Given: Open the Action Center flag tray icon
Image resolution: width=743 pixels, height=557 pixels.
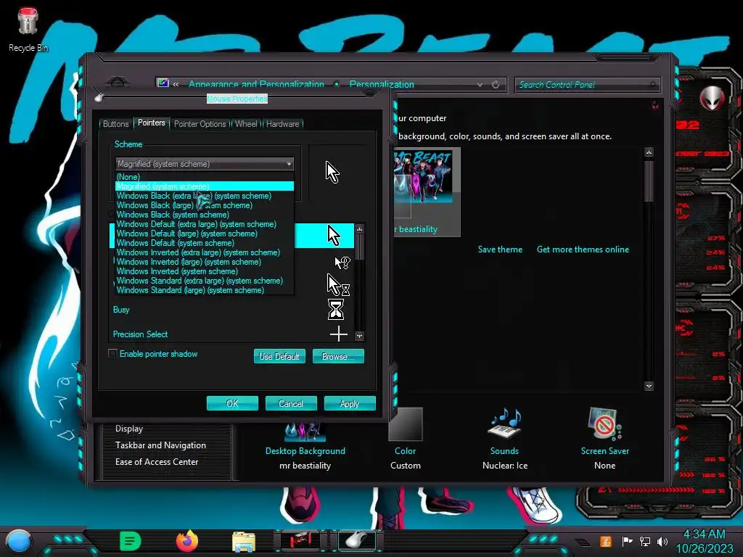Looking at the screenshot, I should tap(627, 541).
